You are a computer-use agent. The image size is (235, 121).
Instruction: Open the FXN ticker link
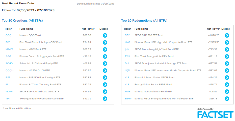click(x=127, y=56)
